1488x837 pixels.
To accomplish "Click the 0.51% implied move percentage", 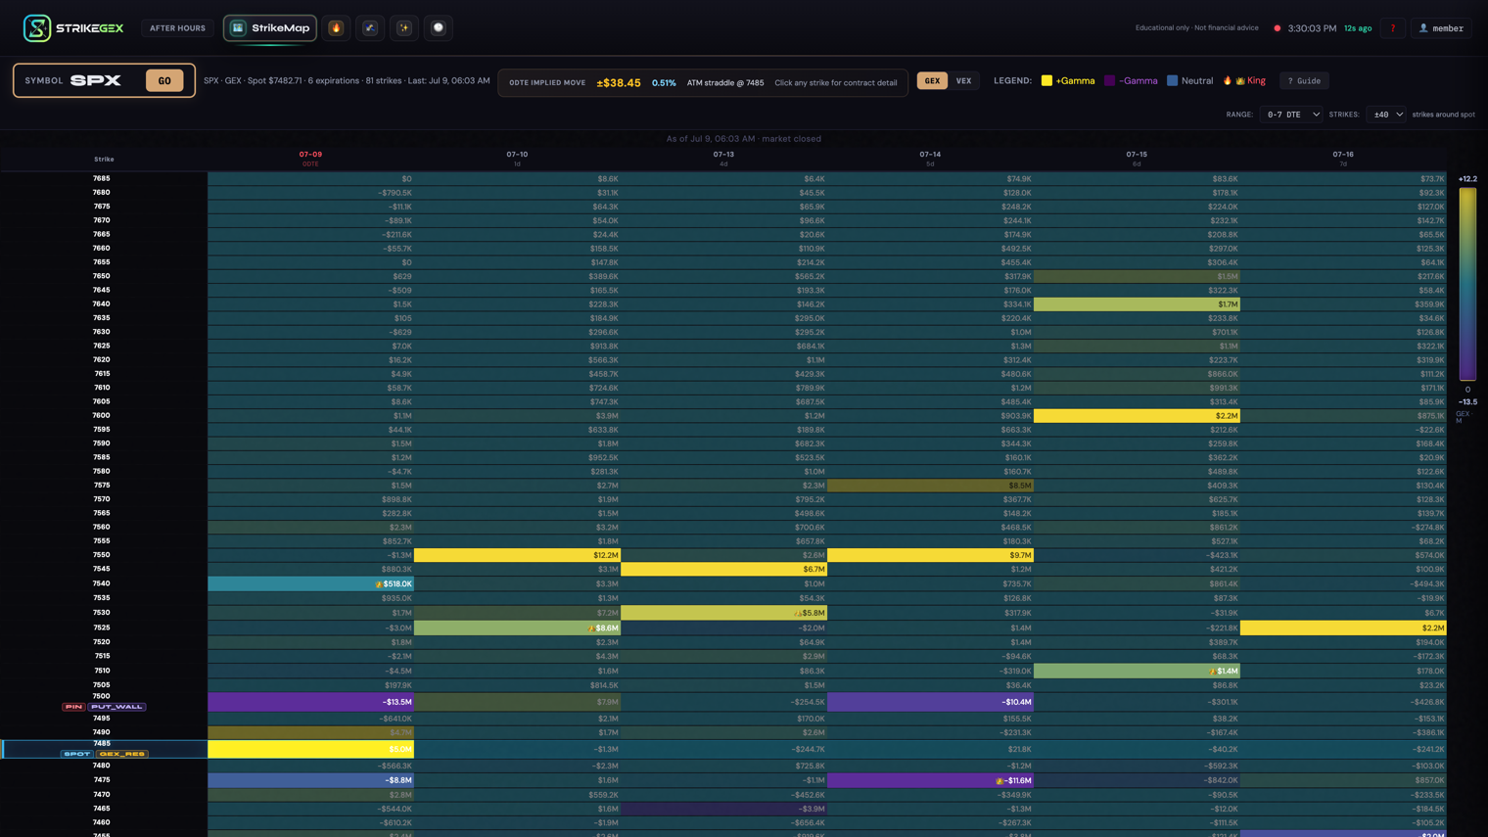I will pyautogui.click(x=664, y=82).
